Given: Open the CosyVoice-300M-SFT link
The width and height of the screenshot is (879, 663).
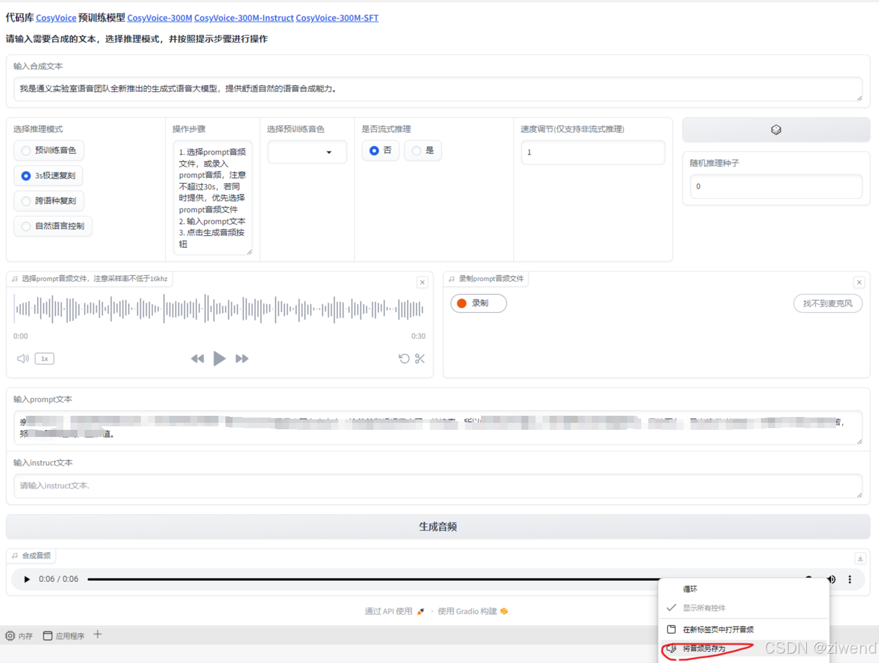Looking at the screenshot, I should (337, 18).
